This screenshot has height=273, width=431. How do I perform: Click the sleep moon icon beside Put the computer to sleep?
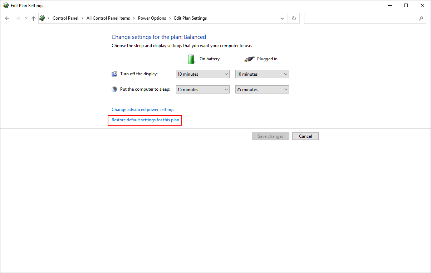point(114,89)
